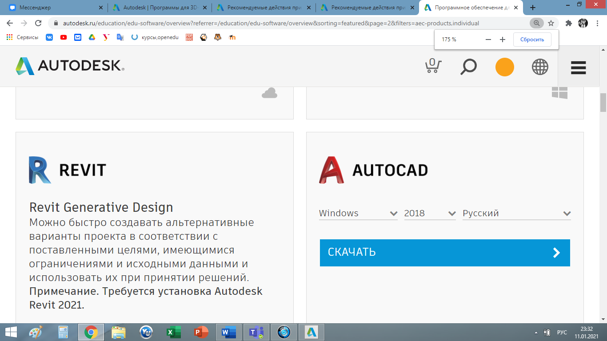Image resolution: width=607 pixels, height=341 pixels.
Task: Open a new browser tab
Action: (x=533, y=8)
